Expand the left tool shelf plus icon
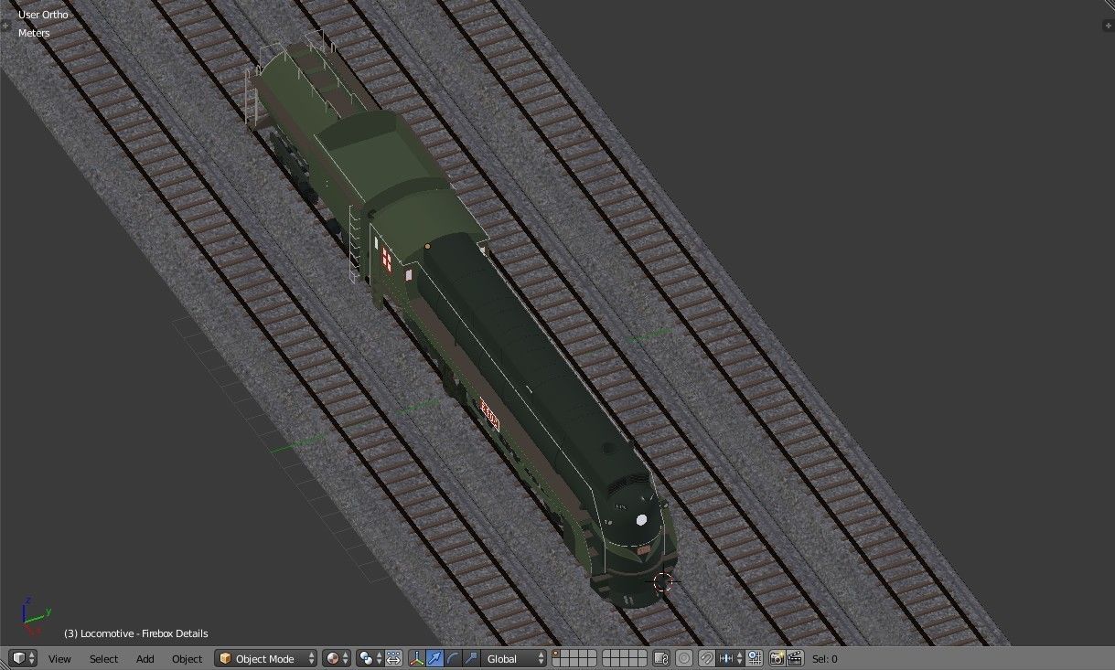Image resolution: width=1115 pixels, height=670 pixels. pos(5,25)
